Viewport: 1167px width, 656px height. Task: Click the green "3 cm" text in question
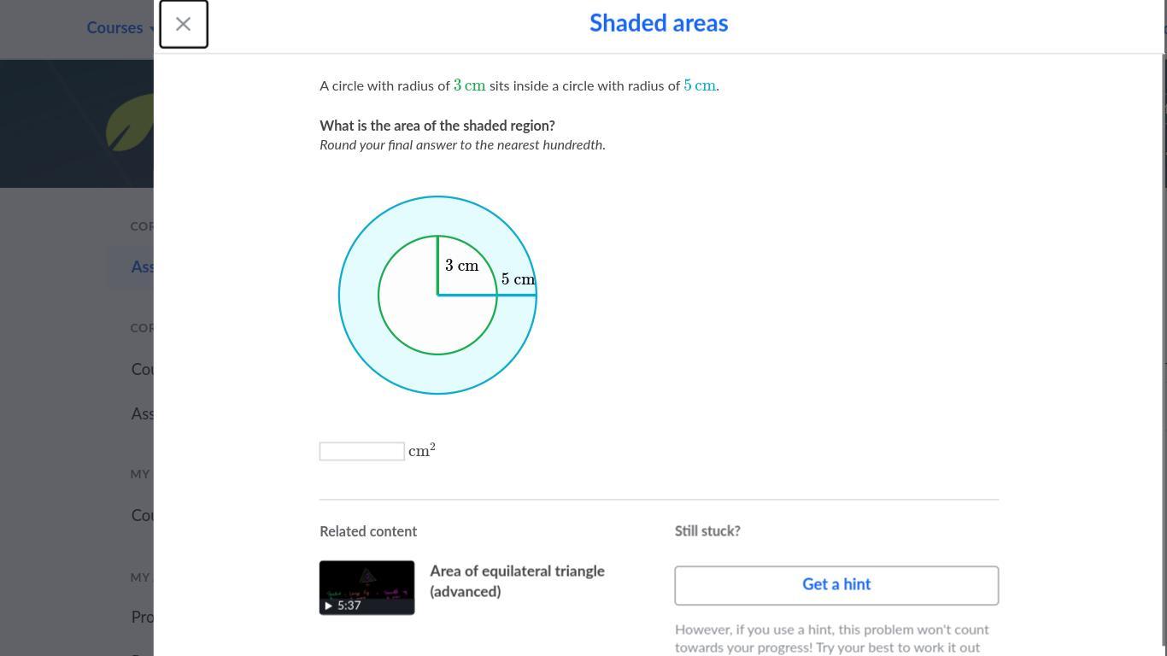tap(469, 85)
